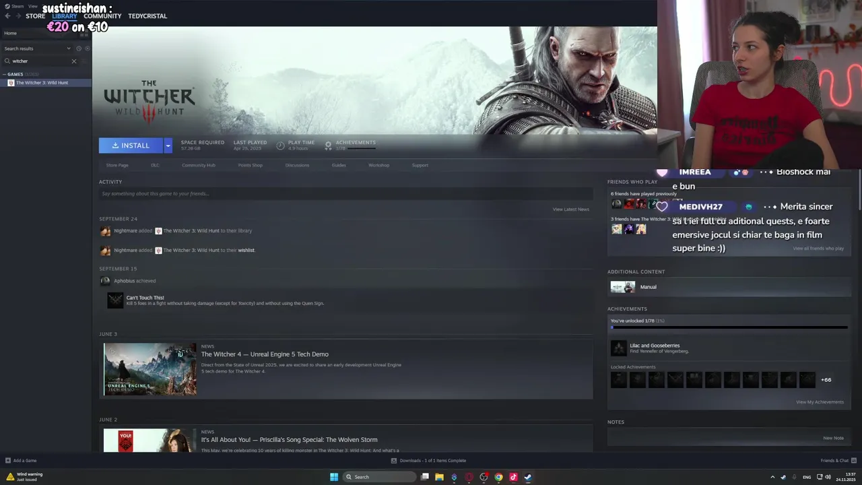Open advanced filter options beside search
The image size is (862, 485).
click(85, 61)
